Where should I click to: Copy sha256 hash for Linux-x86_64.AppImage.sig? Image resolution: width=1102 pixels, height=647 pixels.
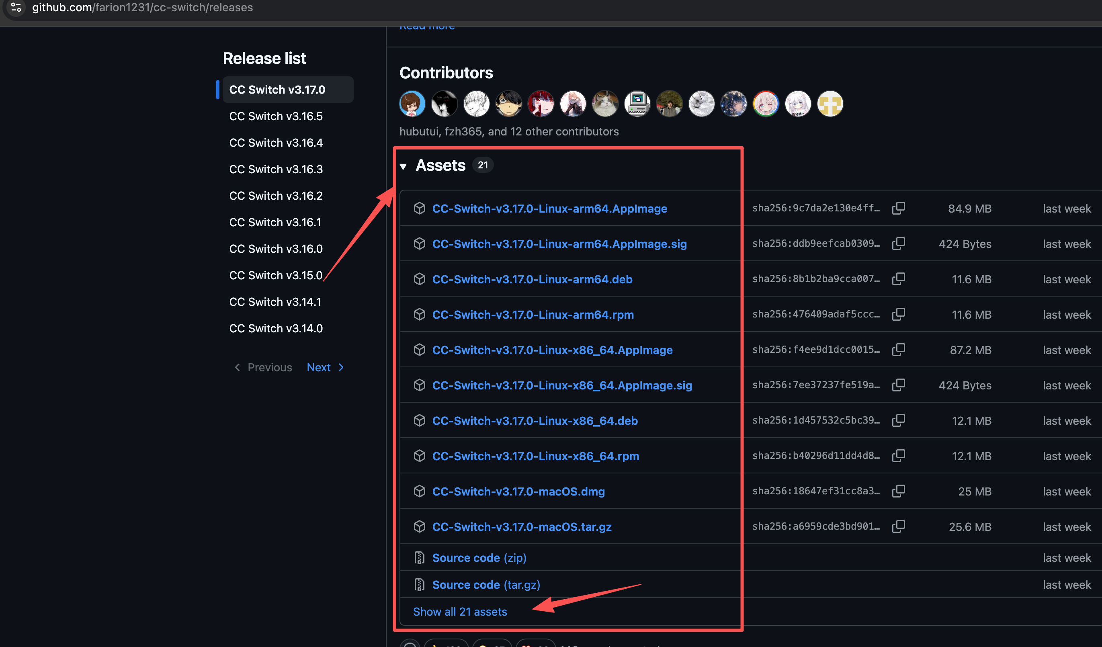898,385
